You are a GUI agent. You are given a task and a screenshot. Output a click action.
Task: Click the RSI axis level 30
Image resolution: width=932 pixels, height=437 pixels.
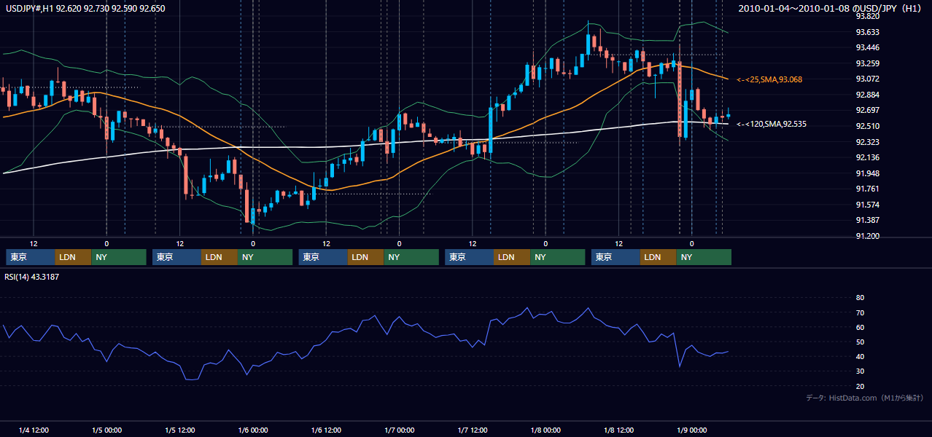pyautogui.click(x=860, y=371)
